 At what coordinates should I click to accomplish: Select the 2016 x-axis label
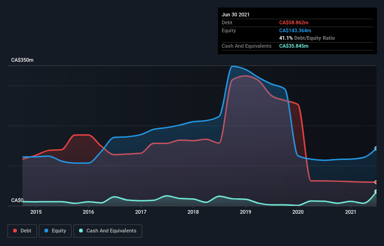tap(88, 212)
